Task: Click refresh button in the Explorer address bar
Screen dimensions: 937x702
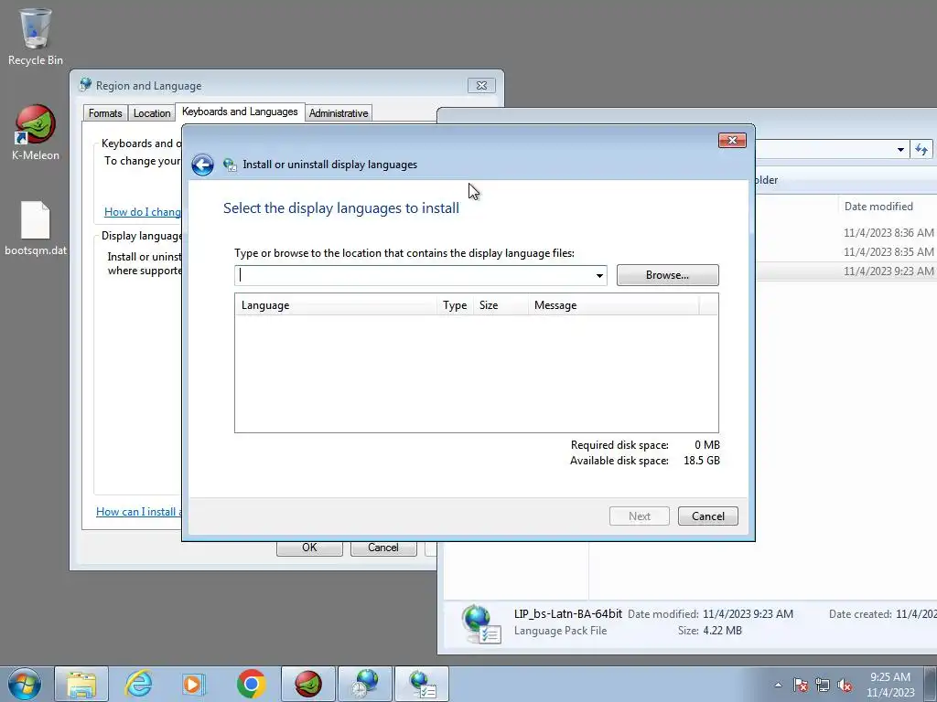Action: (x=921, y=149)
